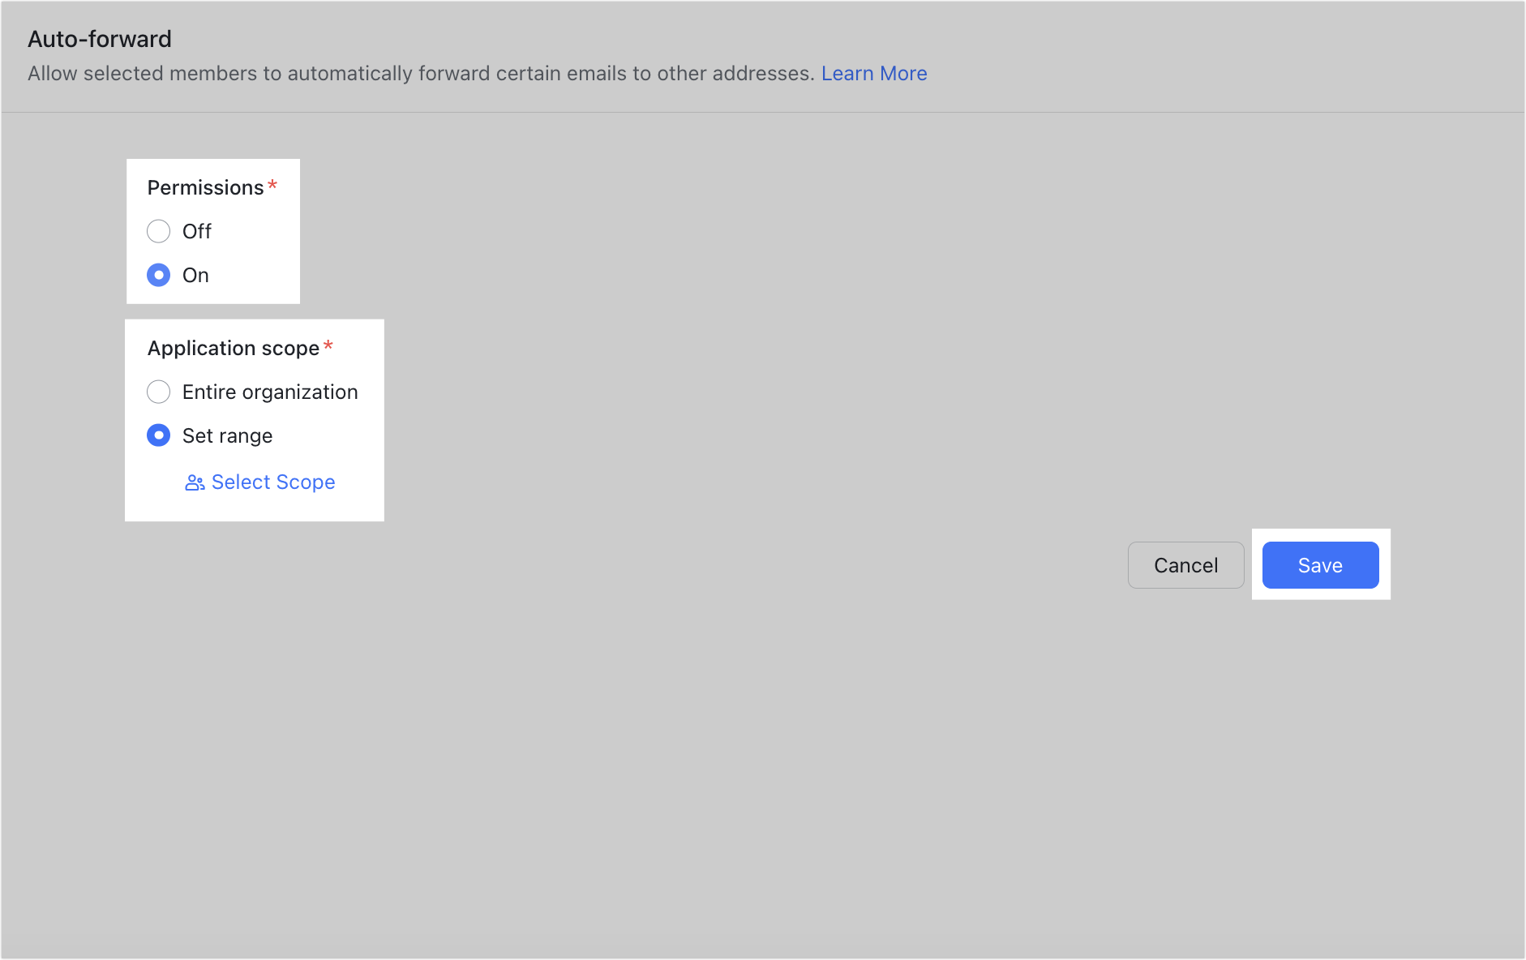Cancel changes to Auto-forward settings

[1185, 565]
